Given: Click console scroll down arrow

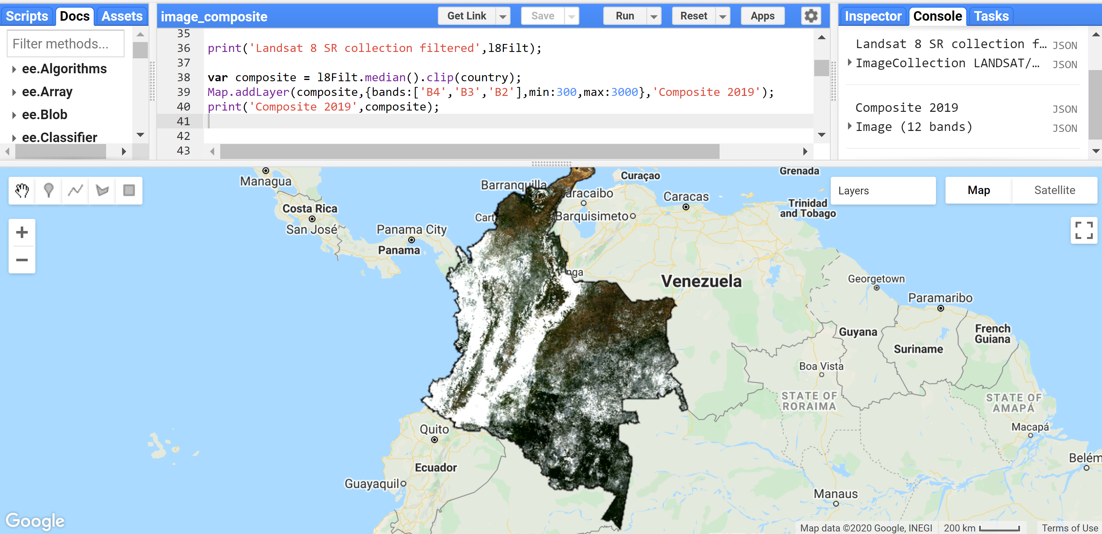Looking at the screenshot, I should [1096, 150].
